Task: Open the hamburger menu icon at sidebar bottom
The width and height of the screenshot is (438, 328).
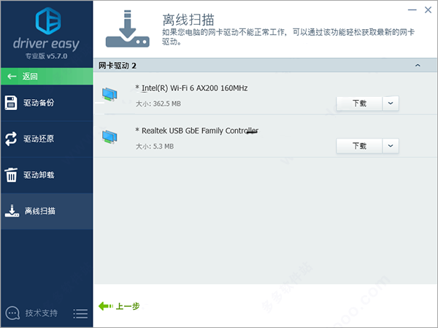Action: [80, 313]
